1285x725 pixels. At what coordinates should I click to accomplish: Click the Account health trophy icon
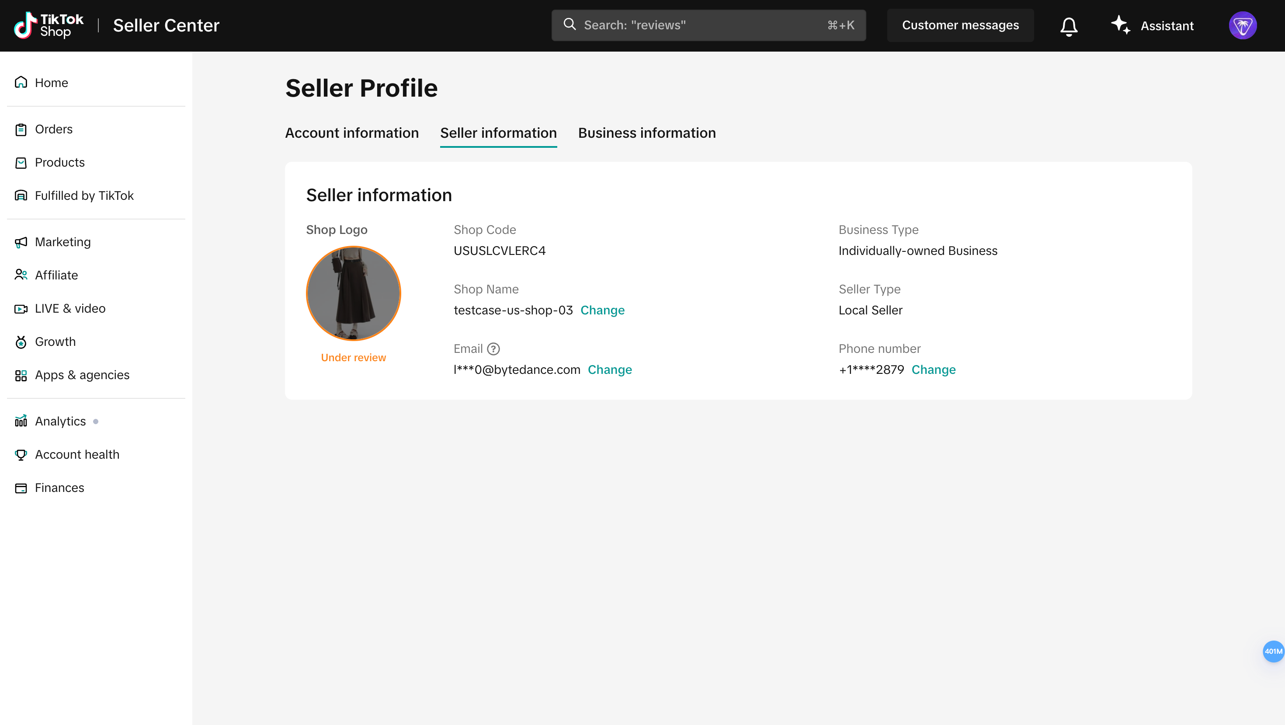(x=21, y=455)
